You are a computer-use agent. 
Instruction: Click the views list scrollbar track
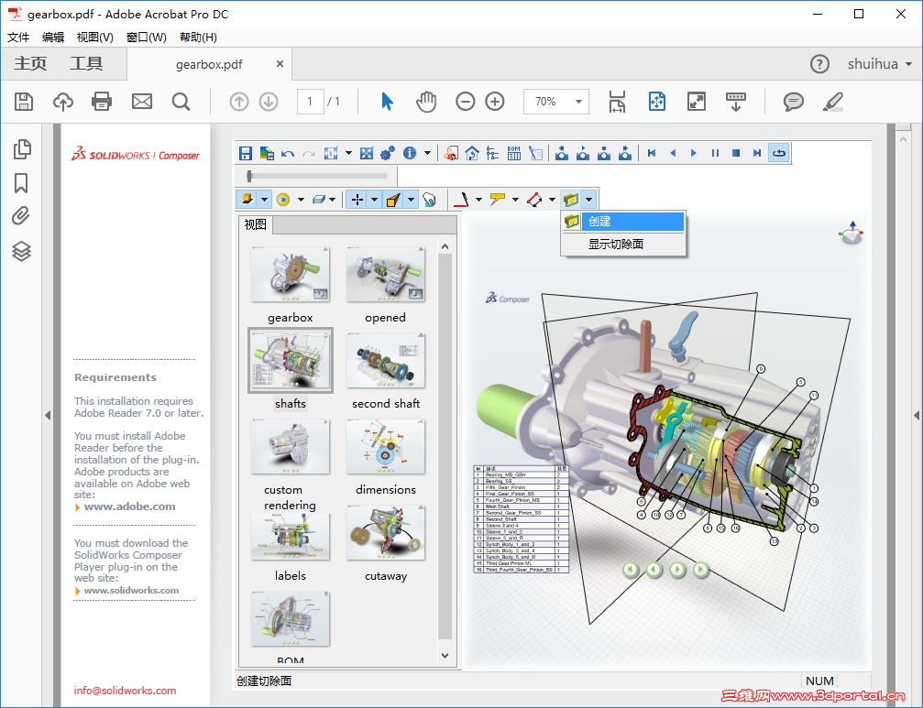click(x=445, y=447)
